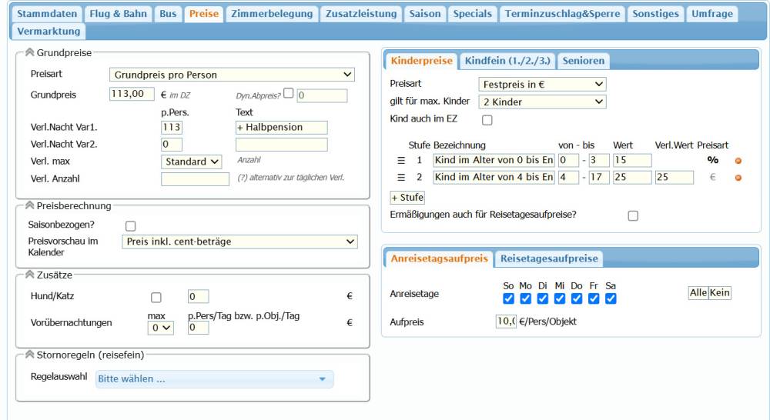Enable Kind auch im EZ checkbox
Image resolution: width=770 pixels, height=420 pixels.
tap(487, 120)
